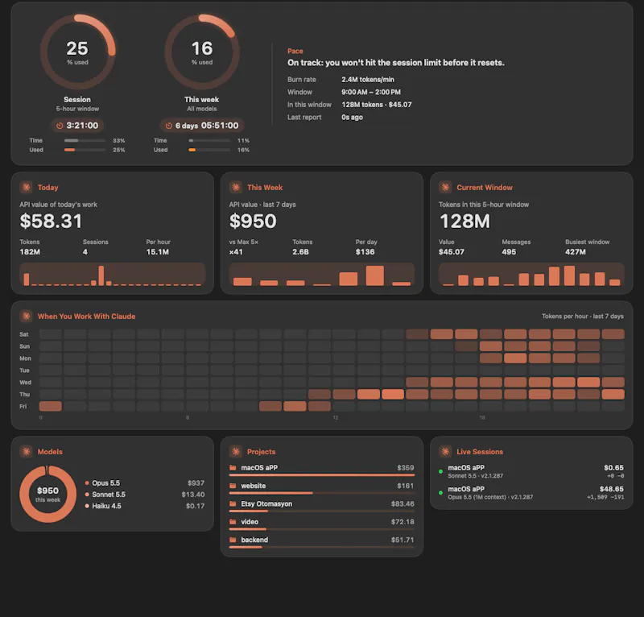The height and width of the screenshot is (617, 644).
Task: Click the Session Time 33% progress bar
Action: [x=85, y=141]
